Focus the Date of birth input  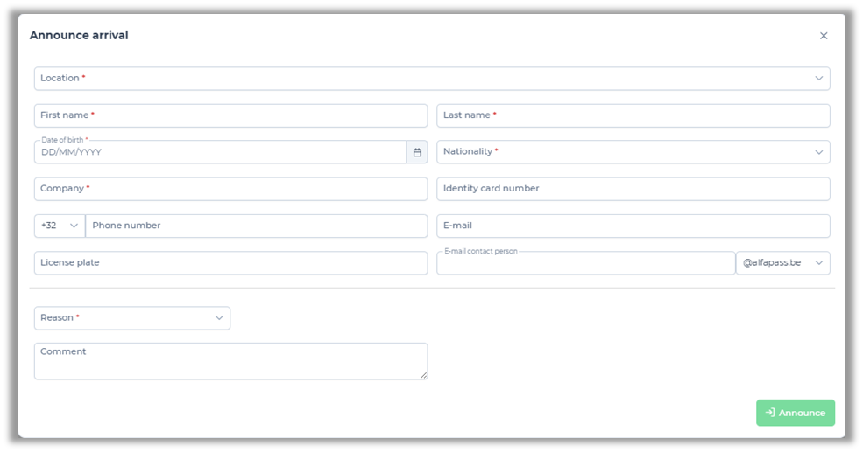(x=219, y=153)
